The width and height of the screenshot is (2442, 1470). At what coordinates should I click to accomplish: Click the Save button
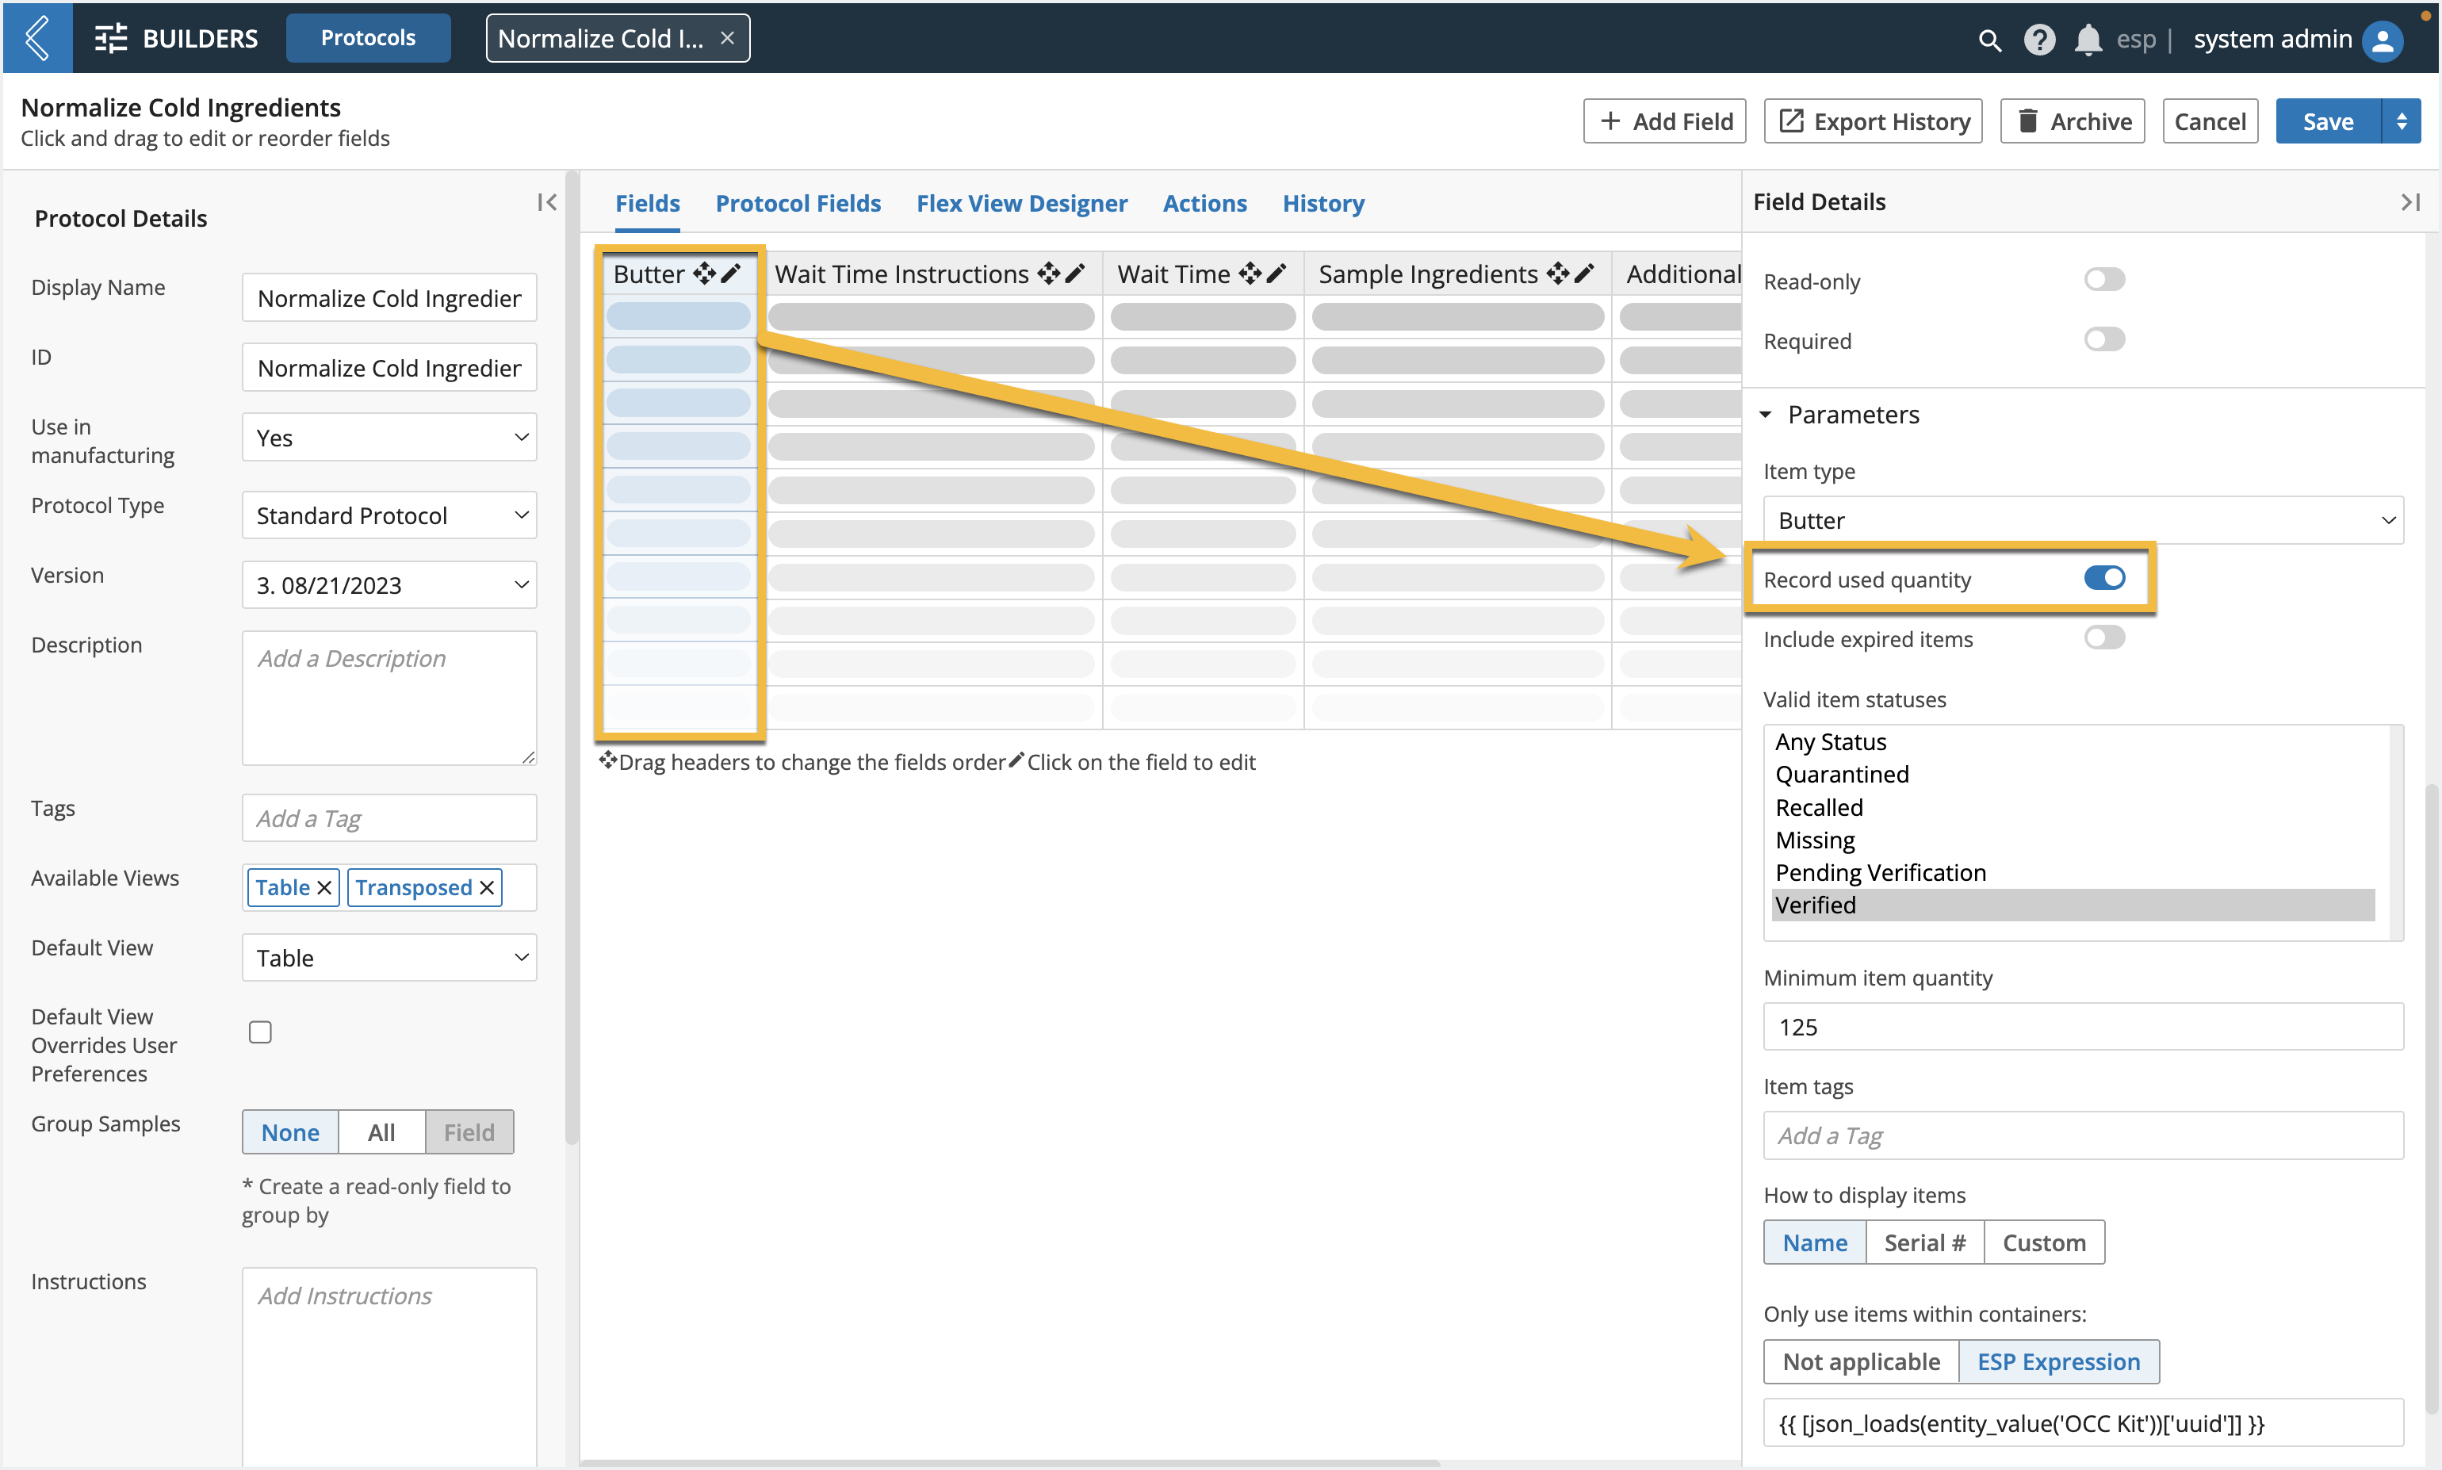pos(2328,122)
